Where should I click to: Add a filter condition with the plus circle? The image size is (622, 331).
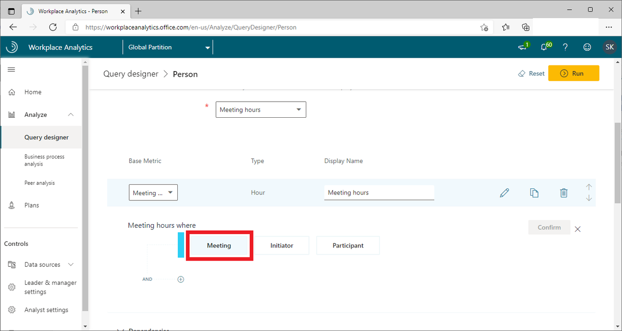181,279
